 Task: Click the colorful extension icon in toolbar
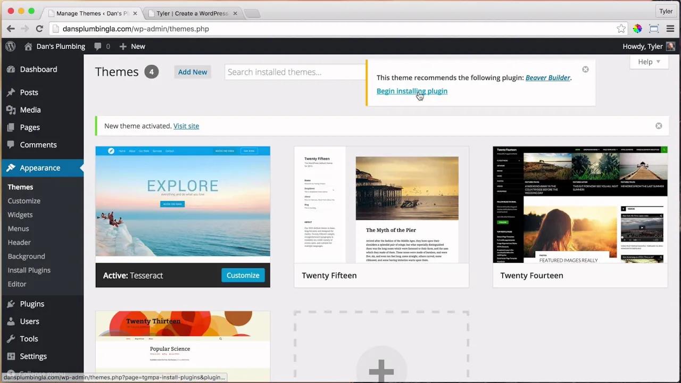(637, 29)
